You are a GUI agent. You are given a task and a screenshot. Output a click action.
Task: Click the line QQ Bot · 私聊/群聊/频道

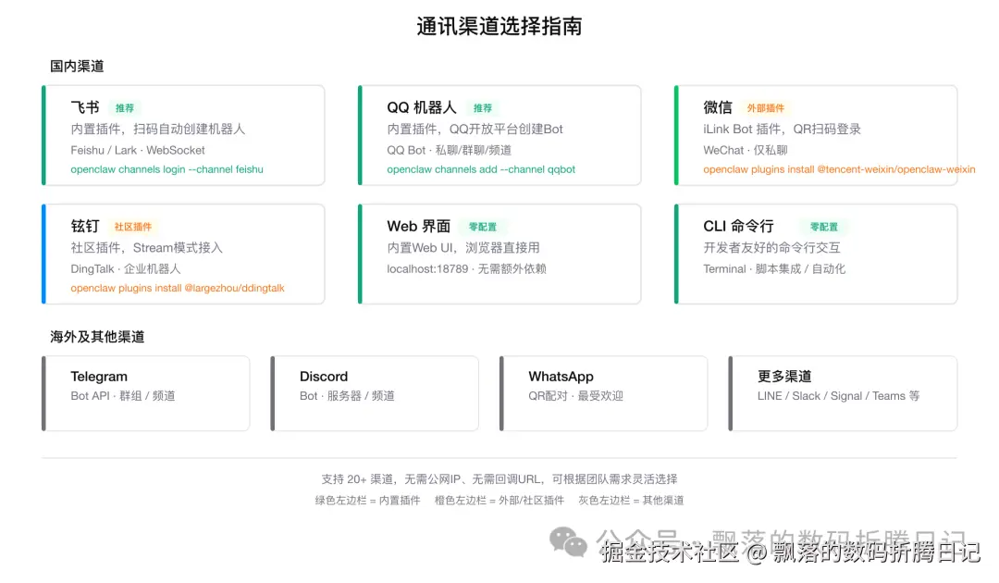(x=450, y=150)
